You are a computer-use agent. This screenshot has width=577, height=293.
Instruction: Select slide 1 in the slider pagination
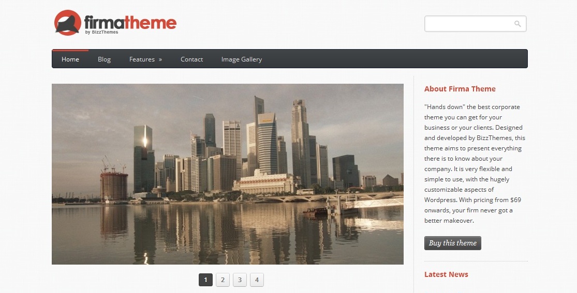coord(205,280)
